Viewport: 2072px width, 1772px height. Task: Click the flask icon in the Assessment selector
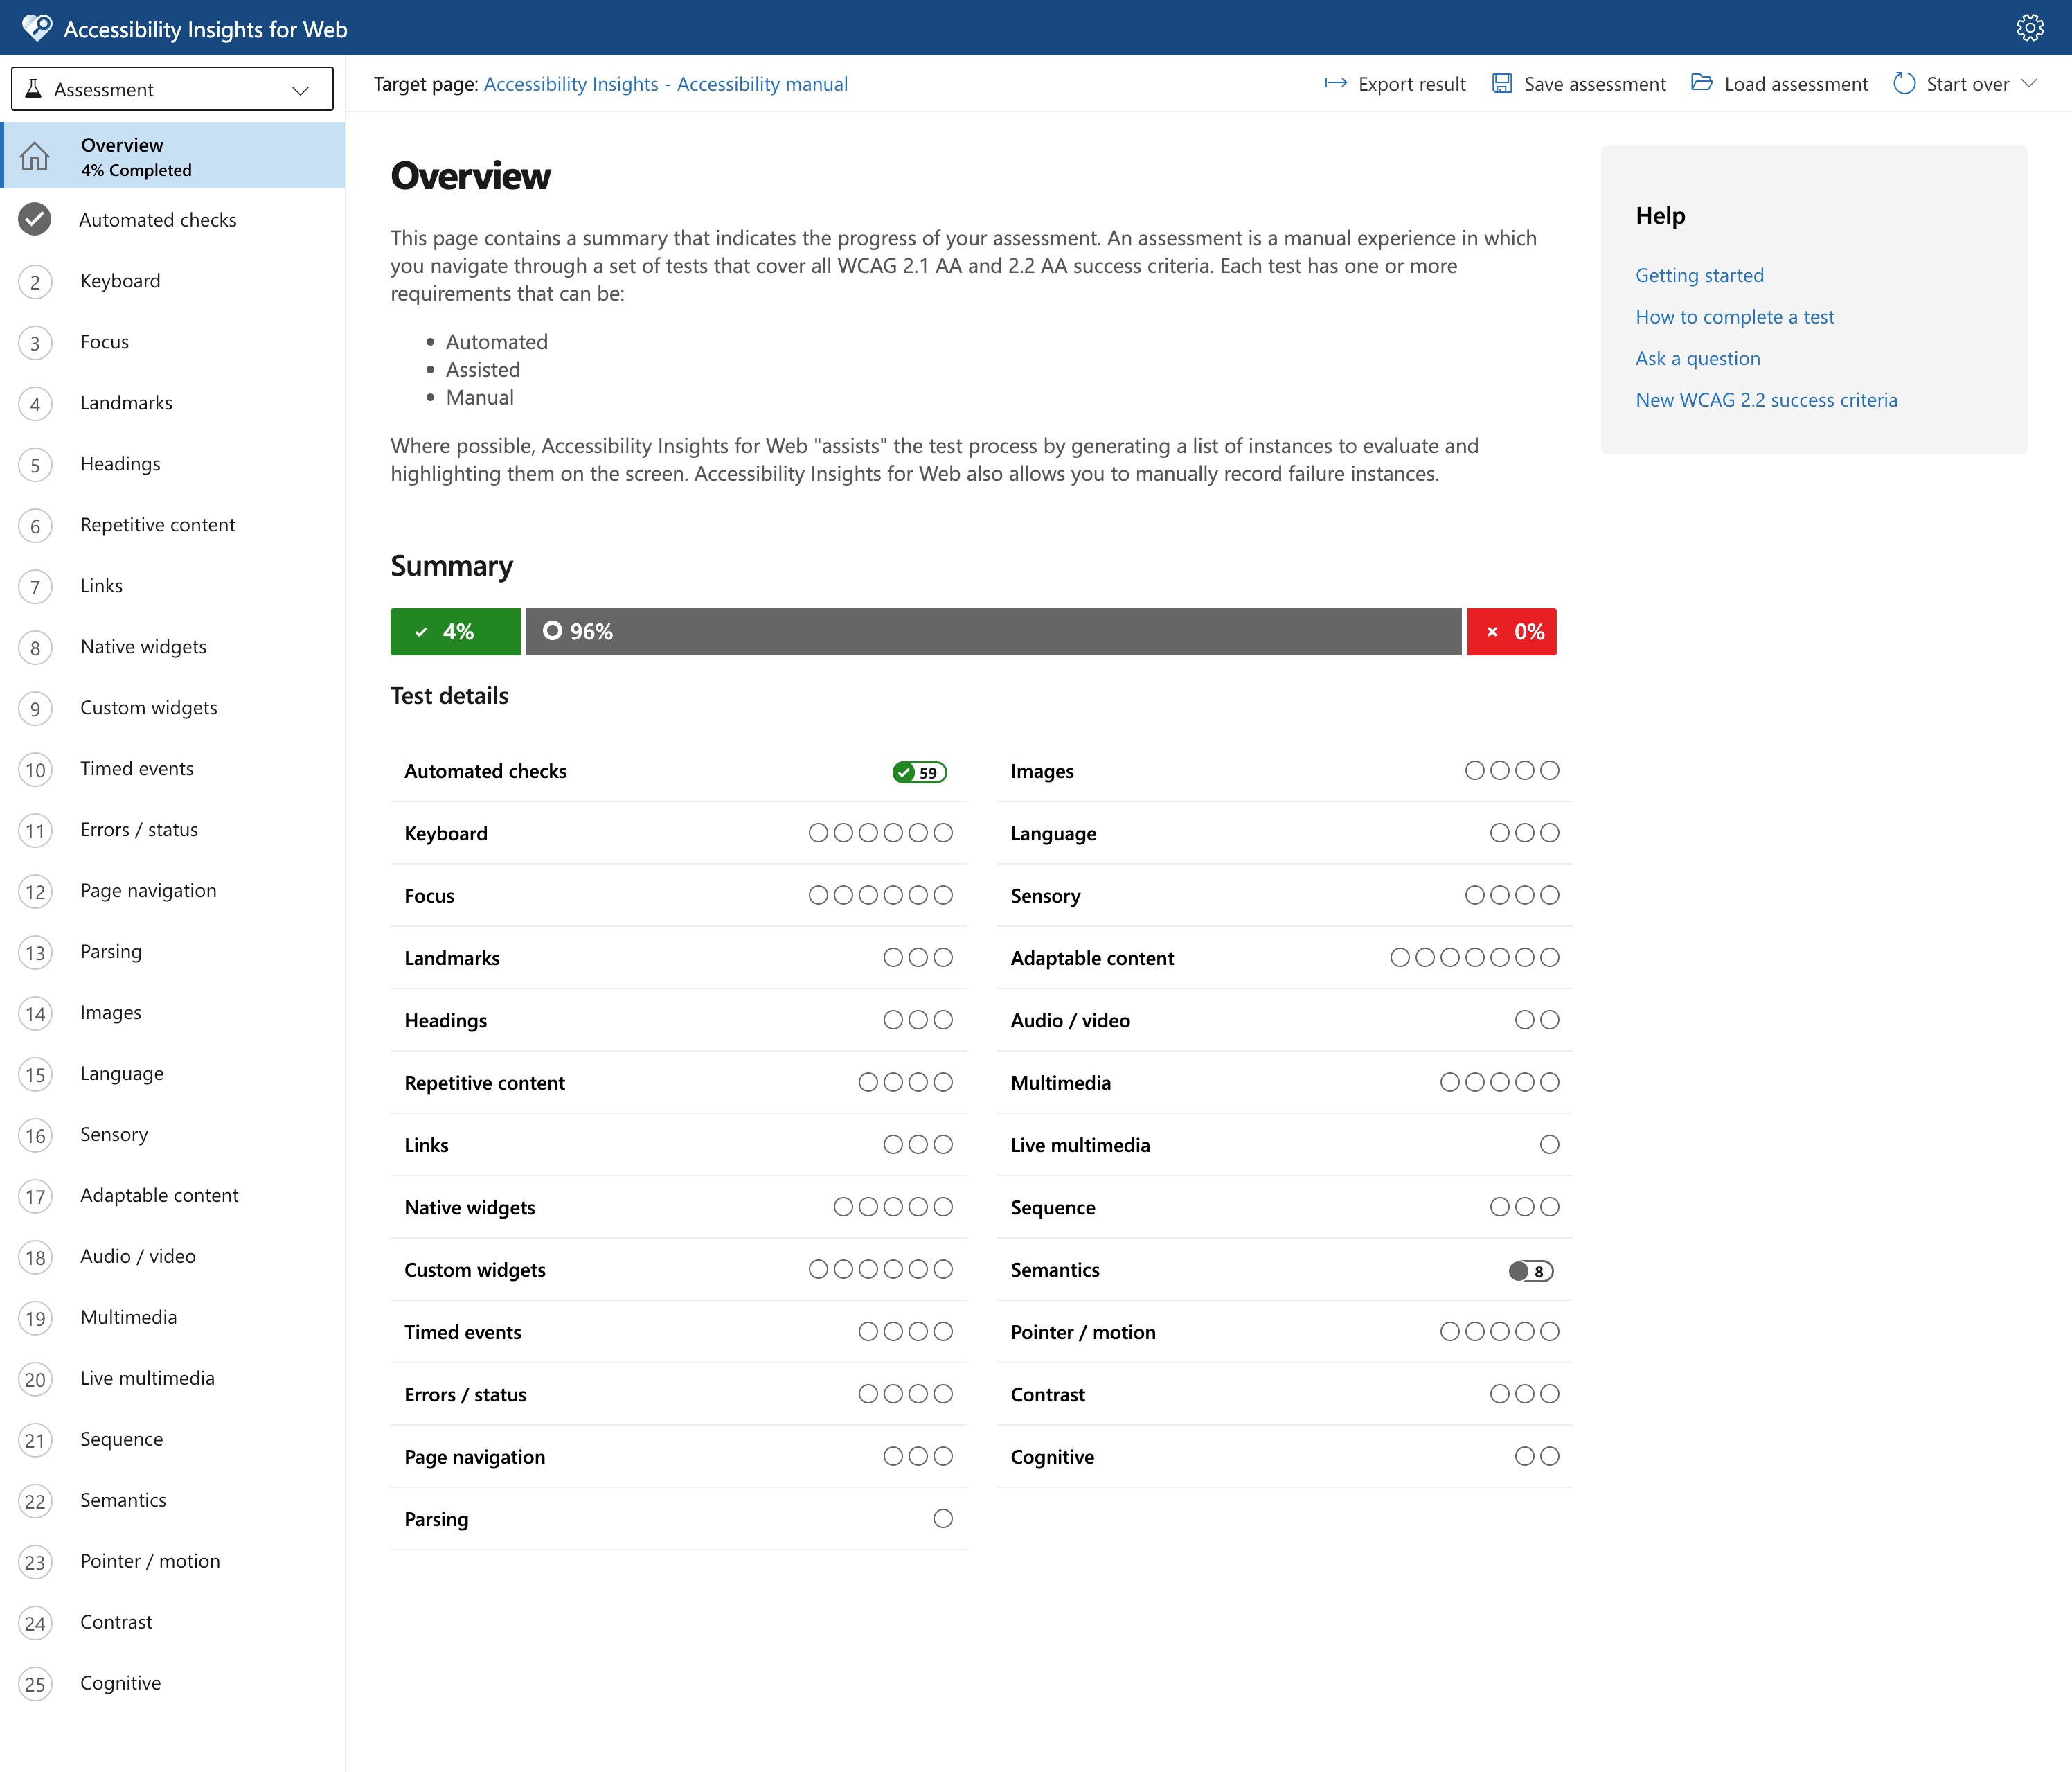(x=33, y=89)
